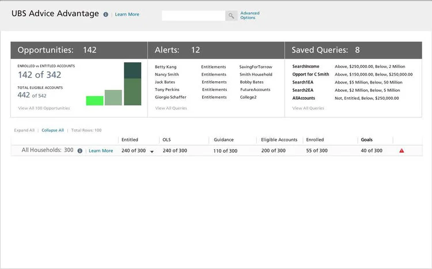
Task: Click View All 100 Opportunities link
Action: pos(44,108)
